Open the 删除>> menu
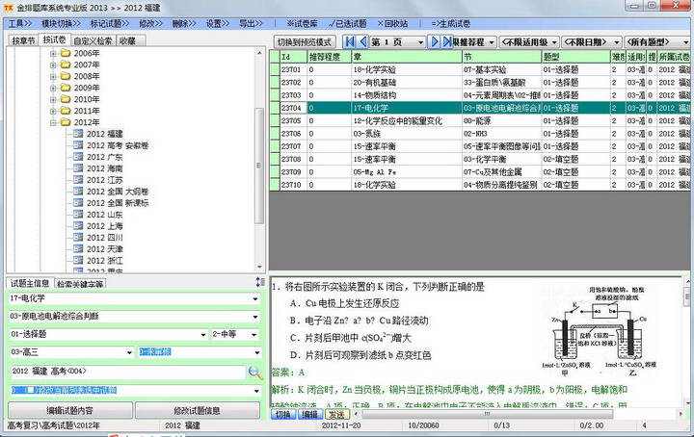This screenshot has width=694, height=437. pyautogui.click(x=184, y=23)
